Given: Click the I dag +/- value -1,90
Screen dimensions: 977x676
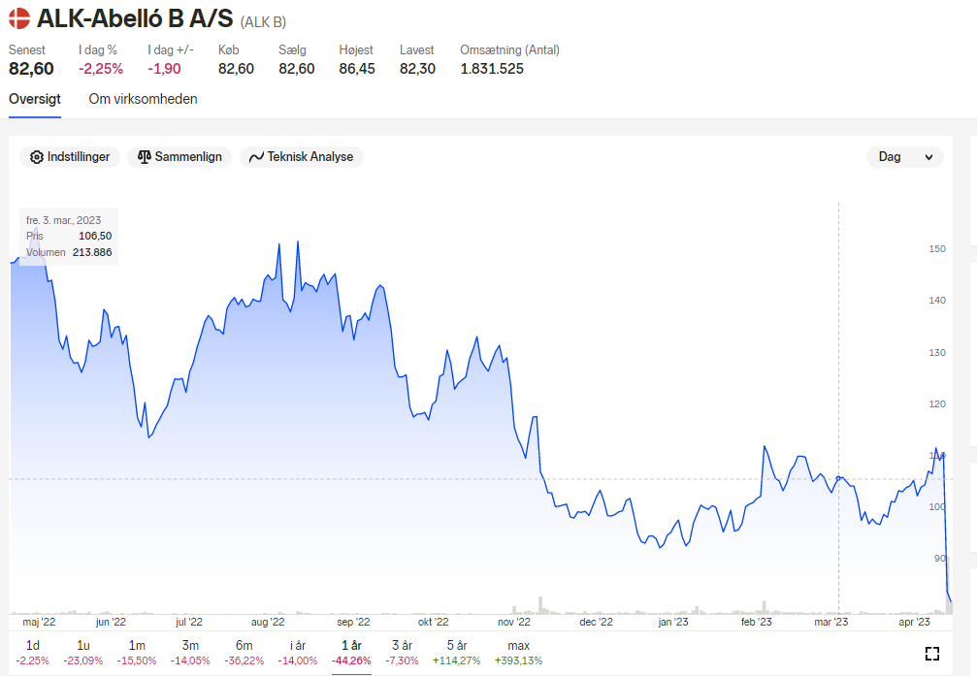Looking at the screenshot, I should [x=164, y=69].
